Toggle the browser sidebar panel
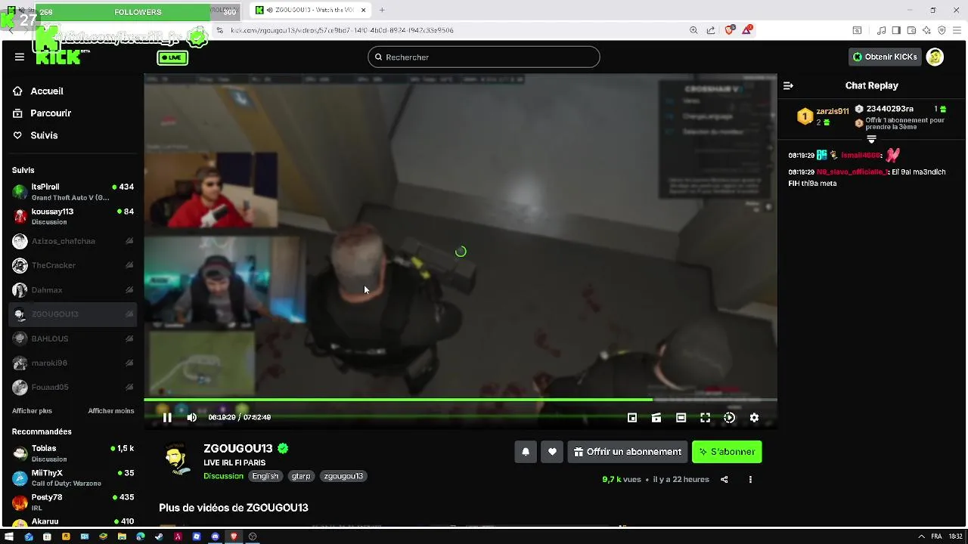 (896, 30)
